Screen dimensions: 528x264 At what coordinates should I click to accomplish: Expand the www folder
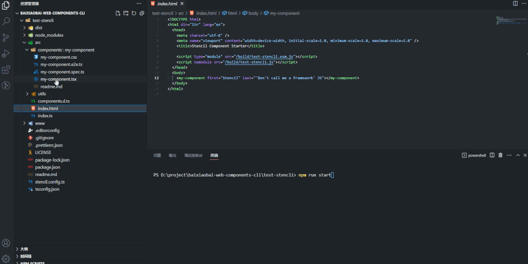(x=40, y=123)
